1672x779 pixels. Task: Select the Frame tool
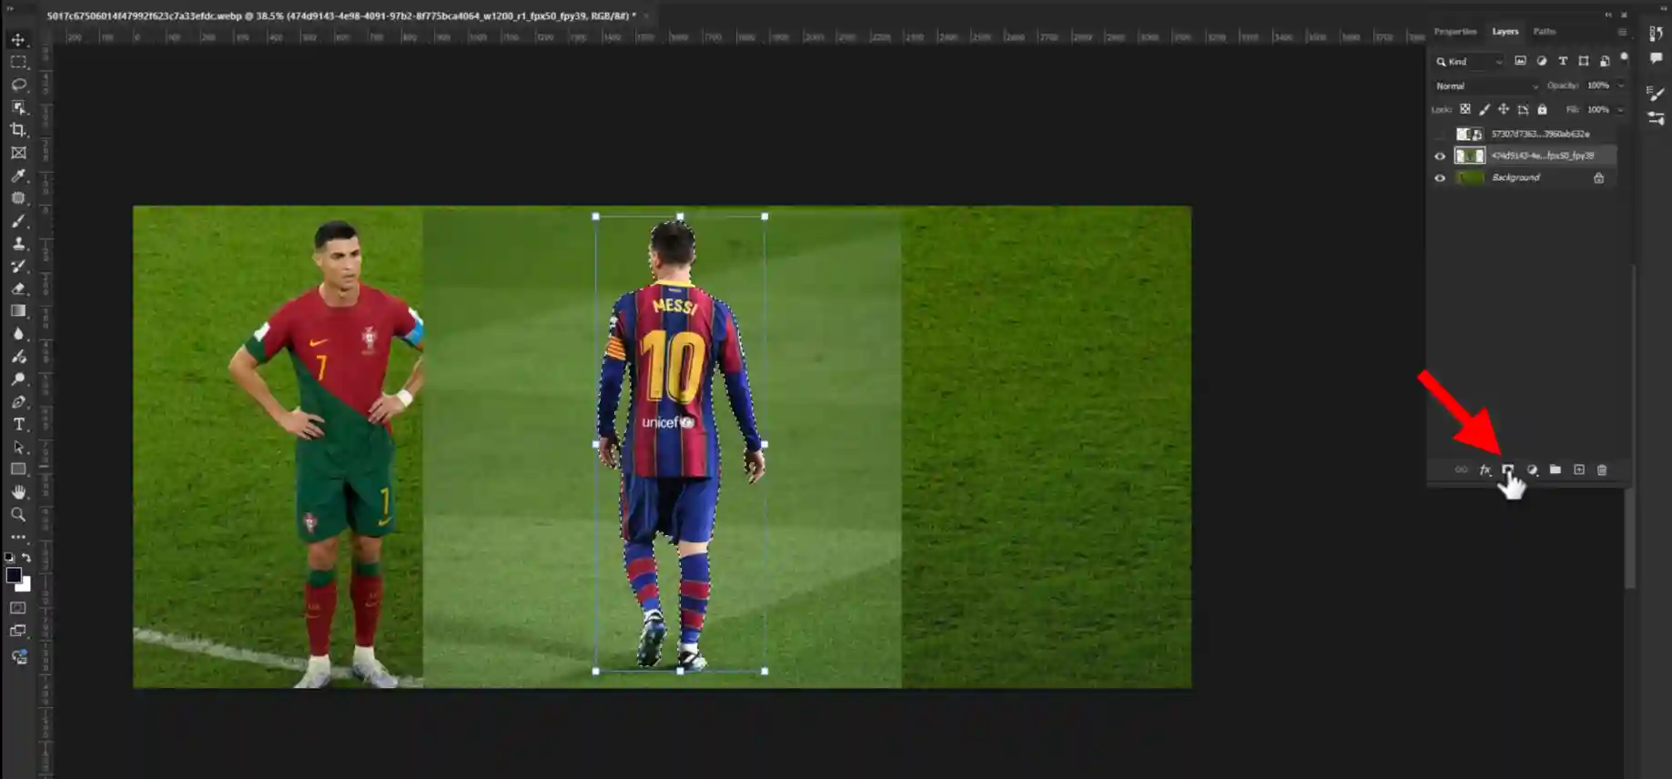click(18, 153)
